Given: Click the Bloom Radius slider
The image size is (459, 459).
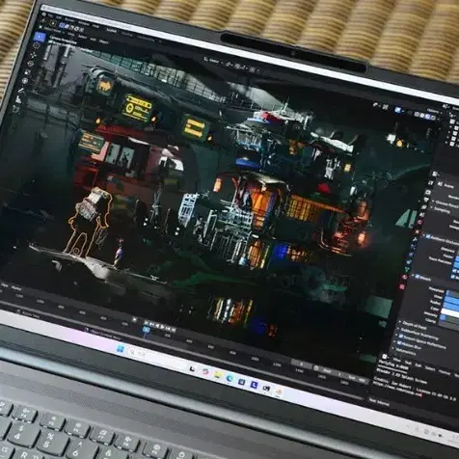Looking at the screenshot, I should pyautogui.click(x=451, y=307).
